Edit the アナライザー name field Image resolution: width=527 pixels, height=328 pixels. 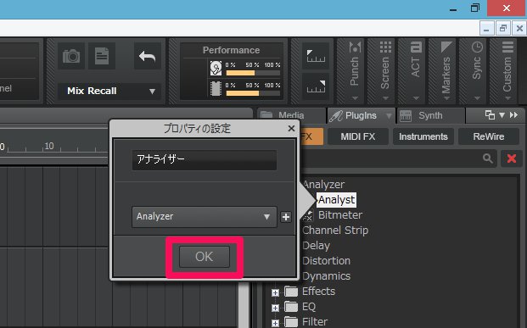205,159
